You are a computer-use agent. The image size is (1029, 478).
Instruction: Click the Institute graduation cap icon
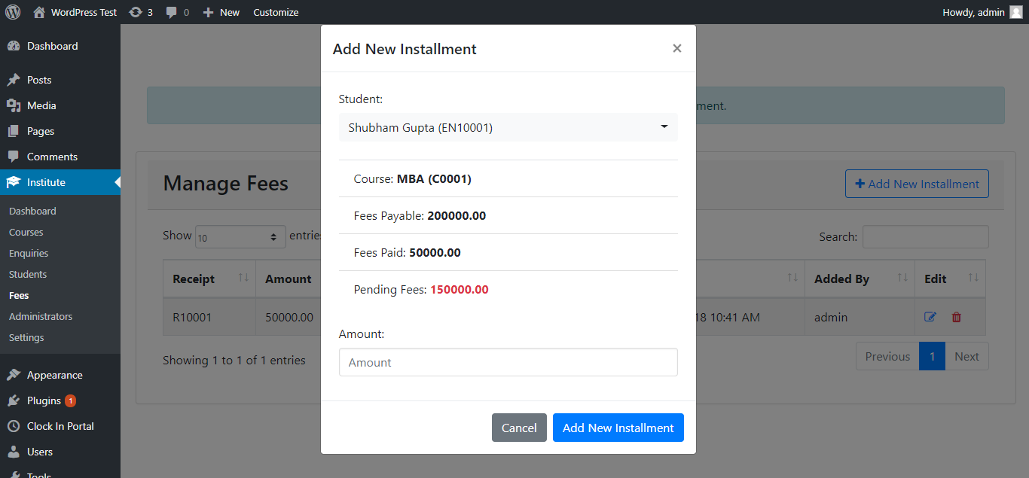pos(14,182)
